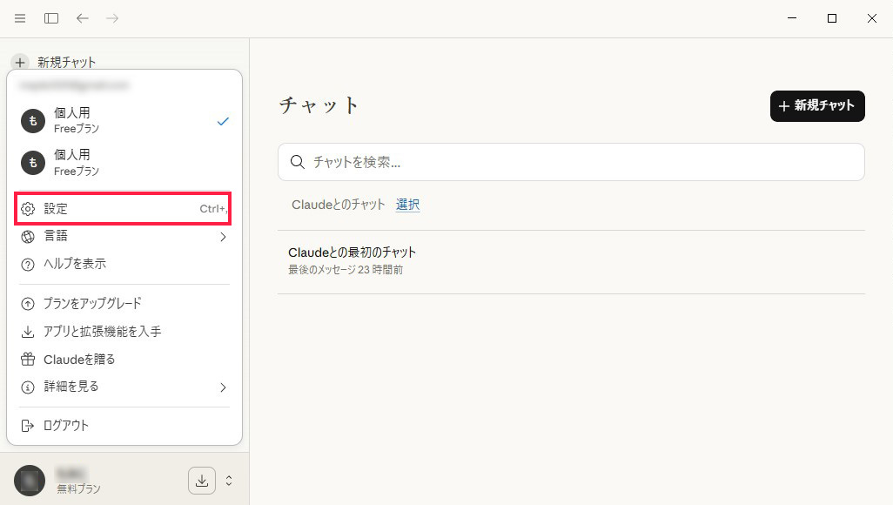Viewport: 893px width, 505px height.
Task: Click the download icon near the profile area
Action: point(201,480)
